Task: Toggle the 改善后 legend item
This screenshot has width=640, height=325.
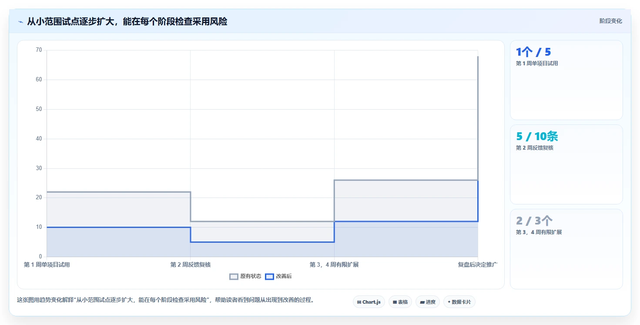Action: pyautogui.click(x=278, y=276)
